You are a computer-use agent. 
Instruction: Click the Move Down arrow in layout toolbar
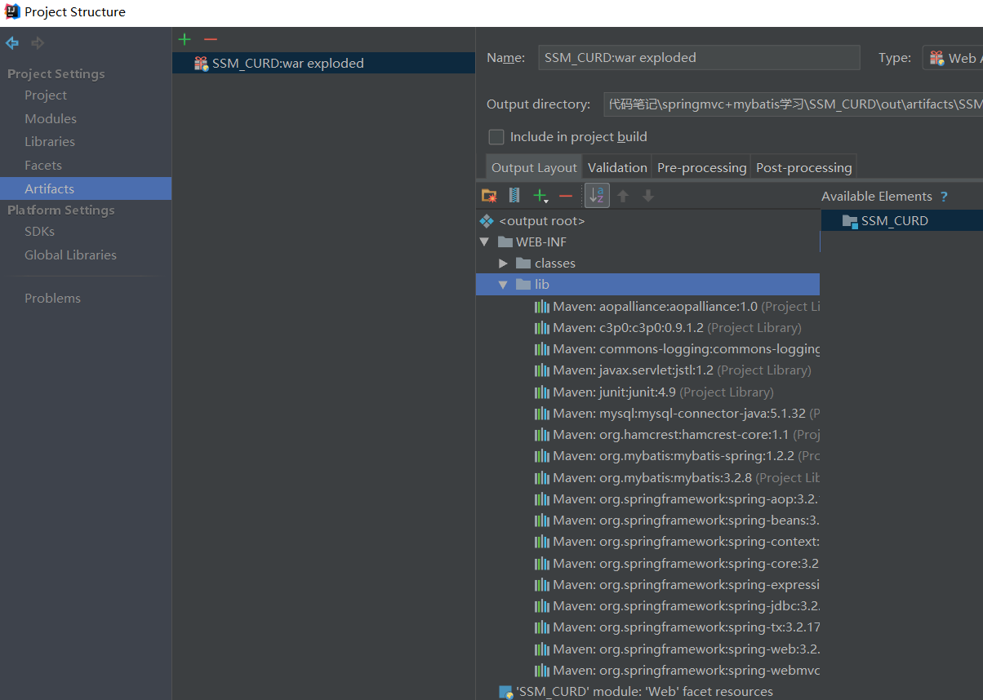point(648,196)
